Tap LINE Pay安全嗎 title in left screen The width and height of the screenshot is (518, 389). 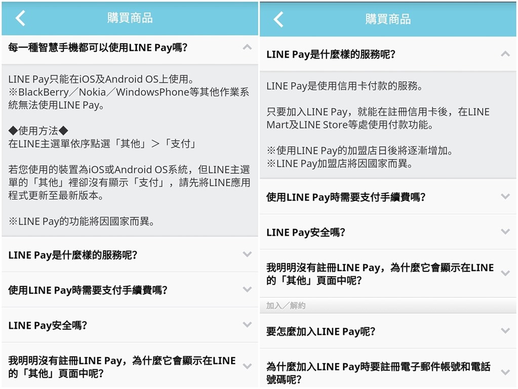tap(48, 325)
